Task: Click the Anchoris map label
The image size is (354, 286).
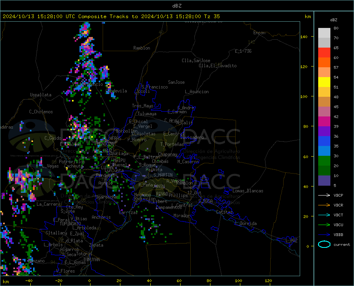Action: [x=101, y=218]
